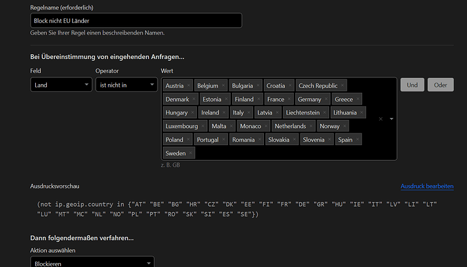Remove the Sweden country tag

[190, 153]
